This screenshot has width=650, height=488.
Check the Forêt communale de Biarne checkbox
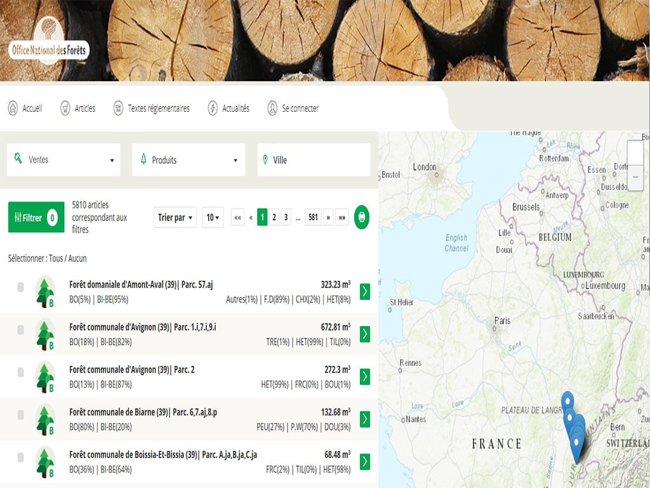click(x=20, y=415)
